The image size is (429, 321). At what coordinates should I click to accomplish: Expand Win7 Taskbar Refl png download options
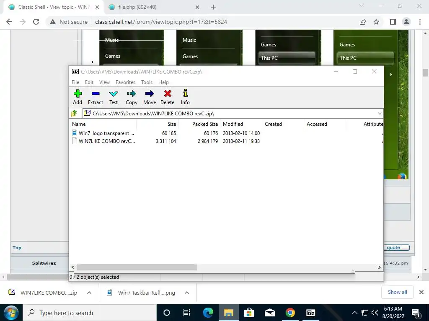coord(187,293)
